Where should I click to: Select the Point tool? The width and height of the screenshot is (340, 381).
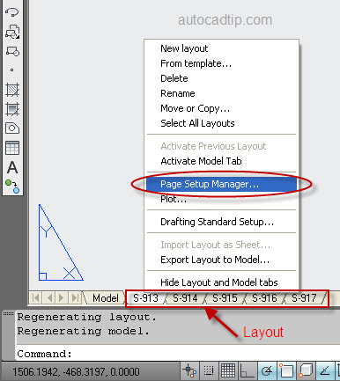(x=12, y=70)
